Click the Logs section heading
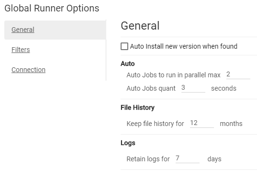 coord(128,143)
